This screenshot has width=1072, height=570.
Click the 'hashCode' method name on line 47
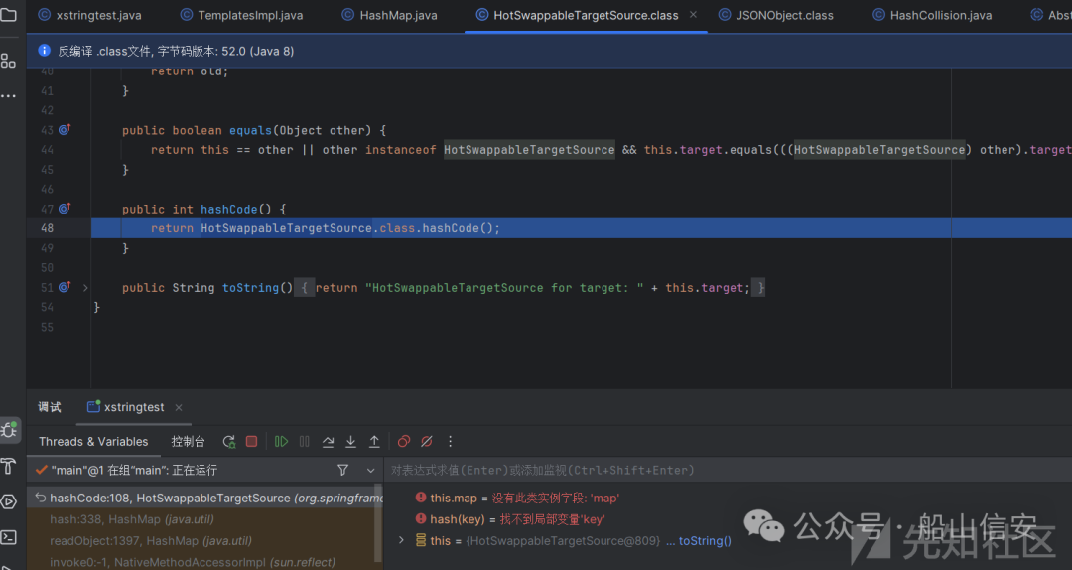click(229, 209)
